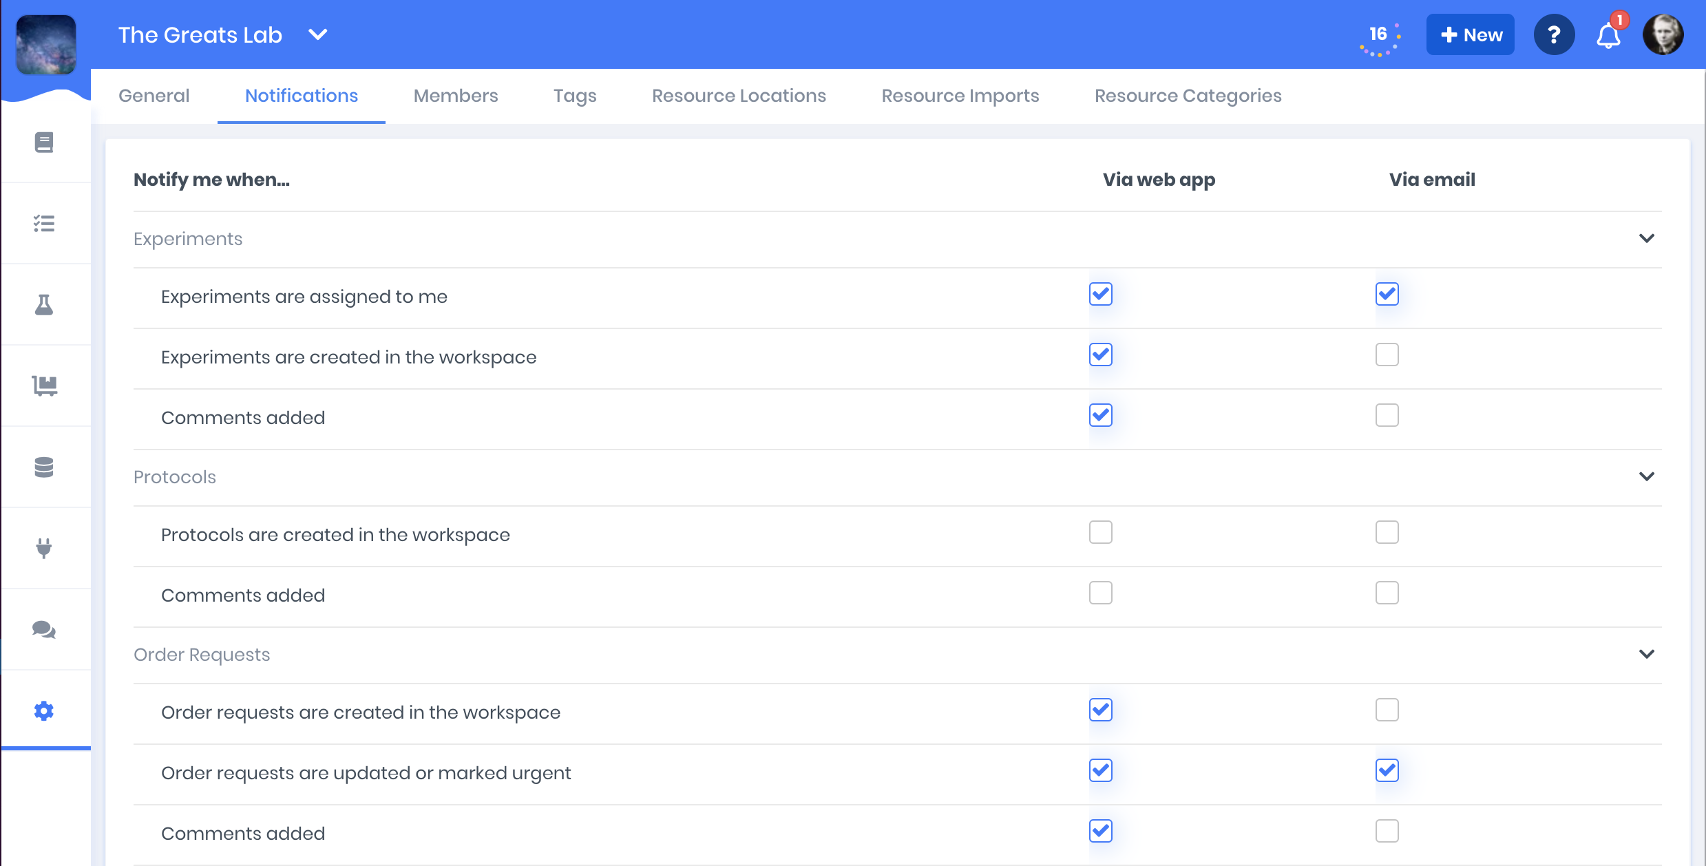The image size is (1706, 866).
Task: Open the orders cart sidebar icon
Action: tap(44, 386)
